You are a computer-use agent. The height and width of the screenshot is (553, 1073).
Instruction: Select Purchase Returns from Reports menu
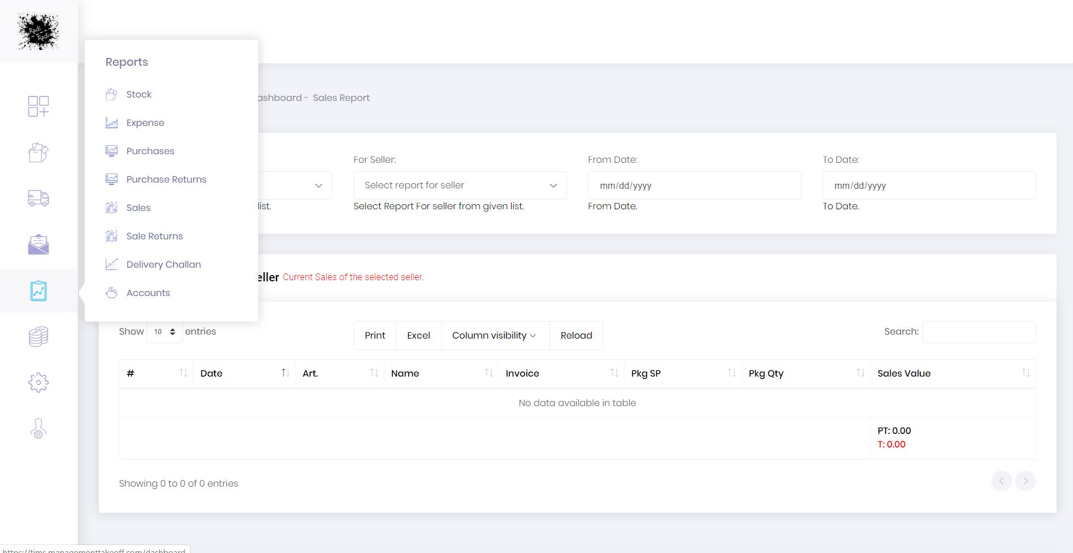point(166,179)
